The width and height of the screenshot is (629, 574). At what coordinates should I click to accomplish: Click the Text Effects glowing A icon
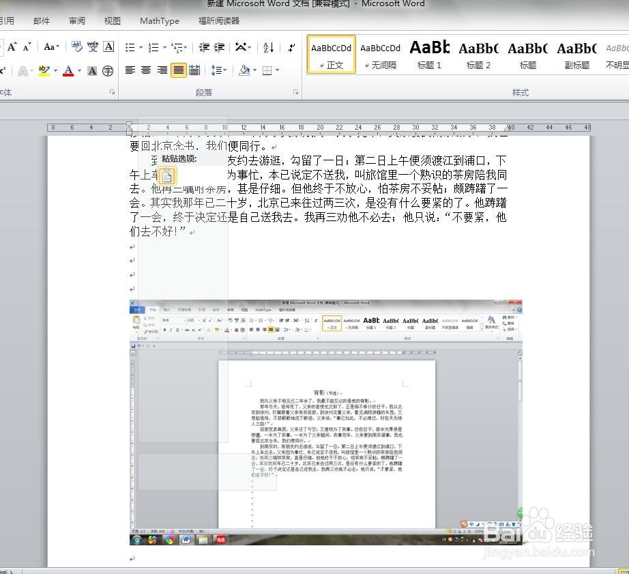click(x=23, y=71)
